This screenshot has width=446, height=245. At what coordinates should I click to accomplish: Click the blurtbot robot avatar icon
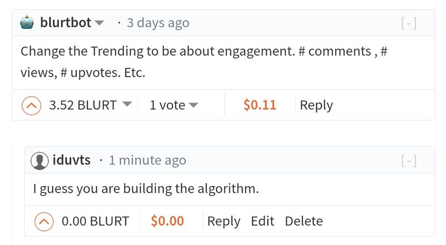pyautogui.click(x=27, y=22)
